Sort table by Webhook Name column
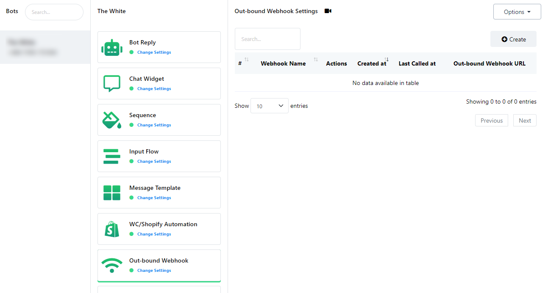The image size is (548, 293). point(283,63)
